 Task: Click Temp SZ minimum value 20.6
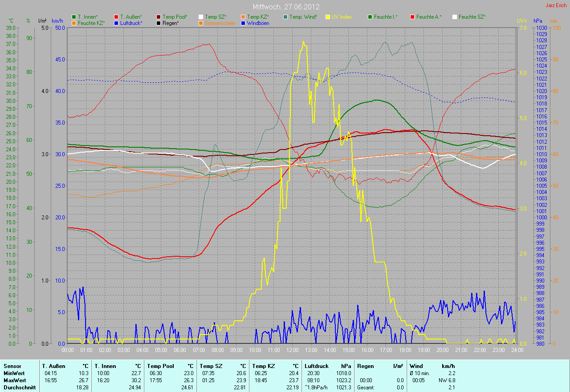pyautogui.click(x=241, y=373)
